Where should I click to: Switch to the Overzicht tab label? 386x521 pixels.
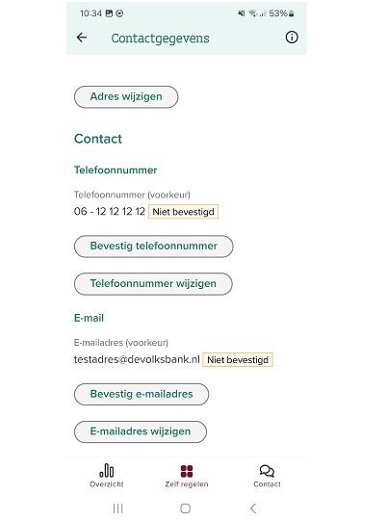(x=106, y=484)
